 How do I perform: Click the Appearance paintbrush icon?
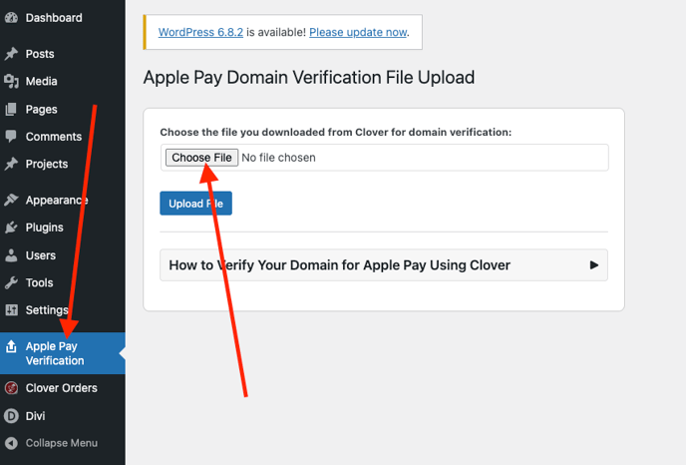pyautogui.click(x=11, y=201)
